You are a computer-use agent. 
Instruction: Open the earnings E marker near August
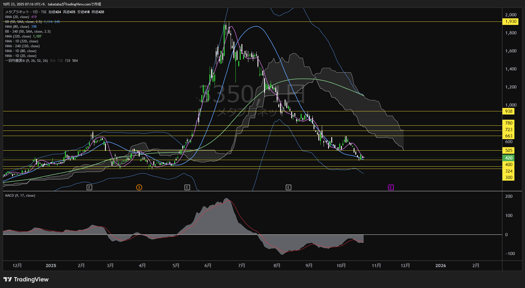288,188
